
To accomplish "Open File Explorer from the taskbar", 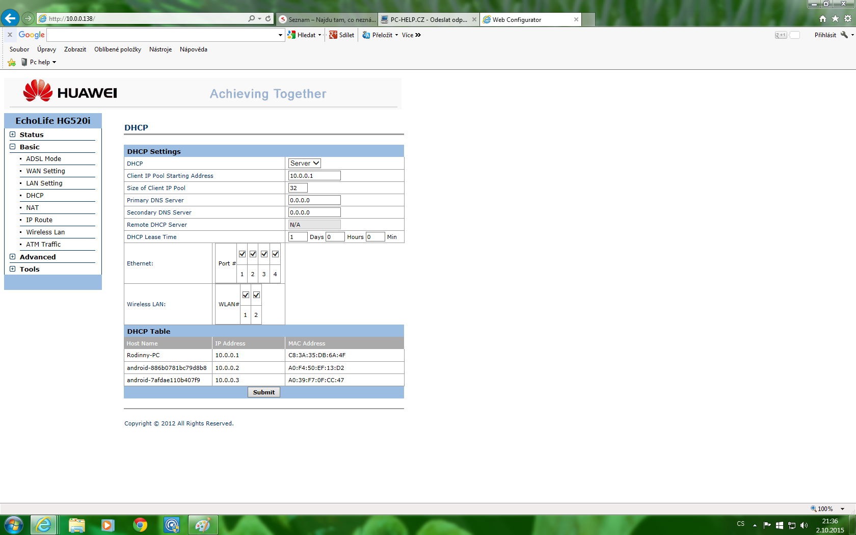I will [x=76, y=525].
